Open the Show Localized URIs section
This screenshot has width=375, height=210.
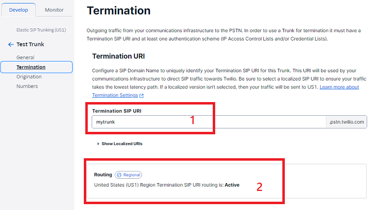pos(122,144)
